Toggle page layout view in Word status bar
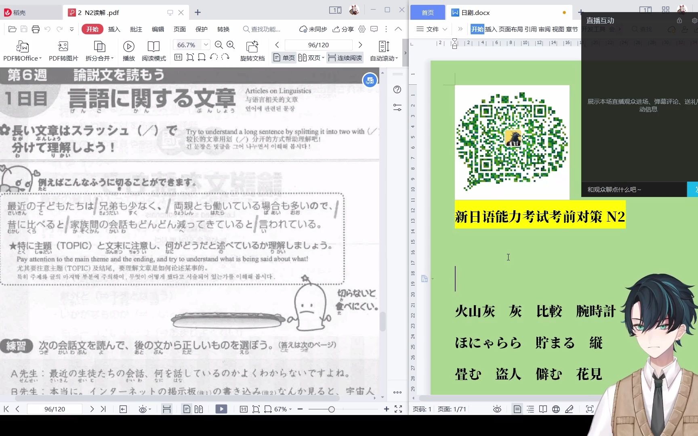698x436 pixels. (517, 409)
